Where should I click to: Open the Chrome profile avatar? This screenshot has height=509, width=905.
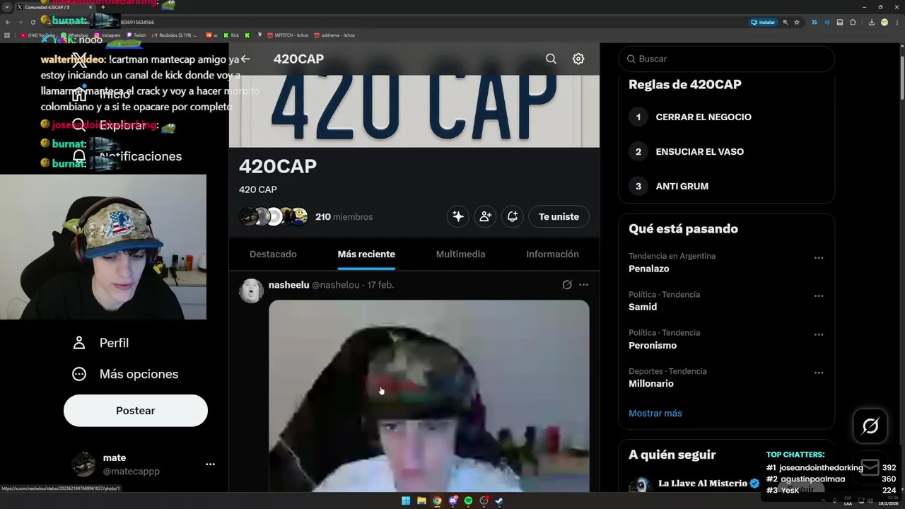click(884, 23)
